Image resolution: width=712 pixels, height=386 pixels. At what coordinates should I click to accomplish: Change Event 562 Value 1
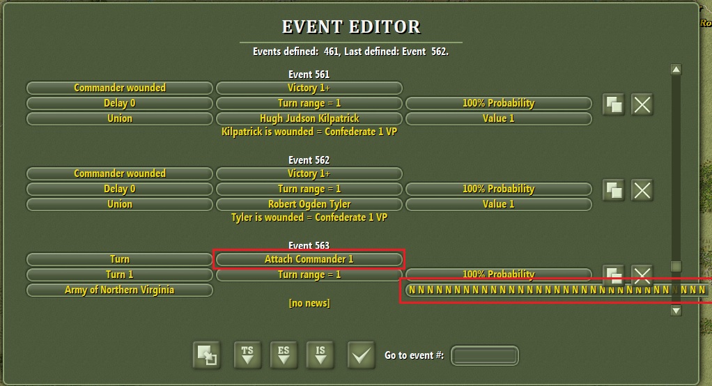498,204
